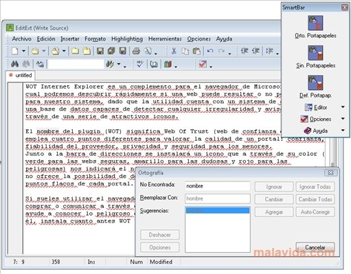Open the Edición menu
The width and height of the screenshot is (351, 274).
point(46,39)
